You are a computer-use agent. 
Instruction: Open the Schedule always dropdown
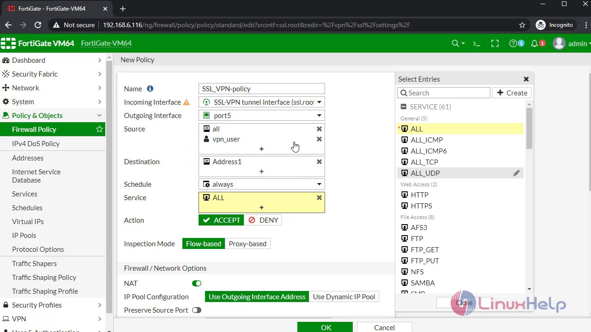coord(262,184)
